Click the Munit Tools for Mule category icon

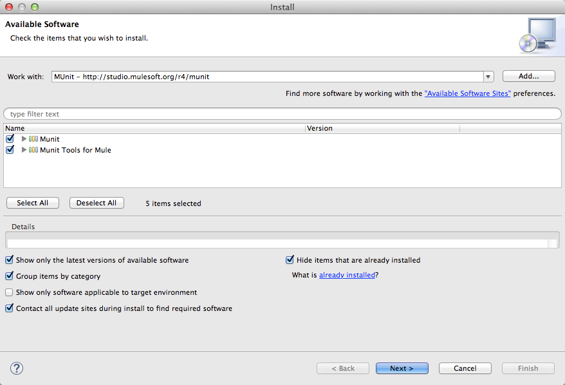[33, 150]
